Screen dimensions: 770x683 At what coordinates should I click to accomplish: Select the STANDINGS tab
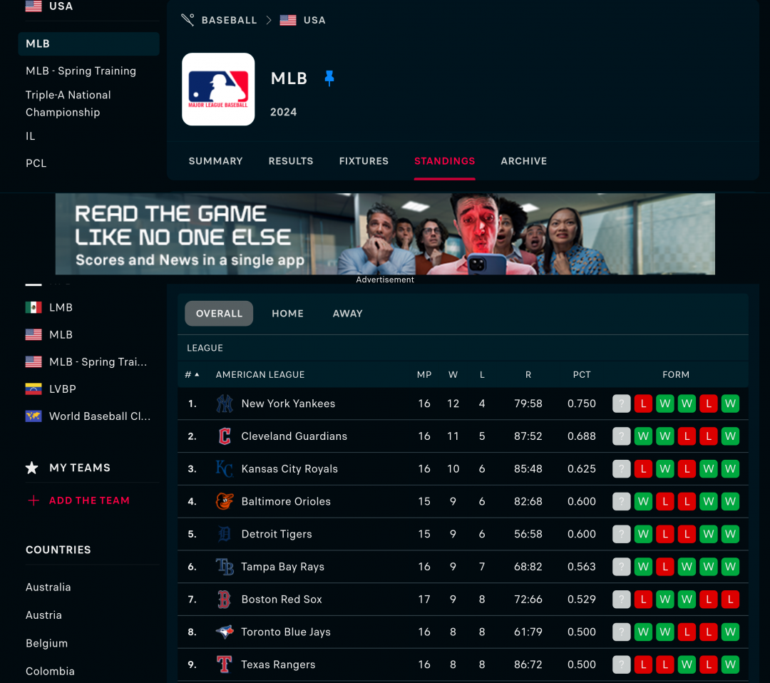click(x=444, y=161)
